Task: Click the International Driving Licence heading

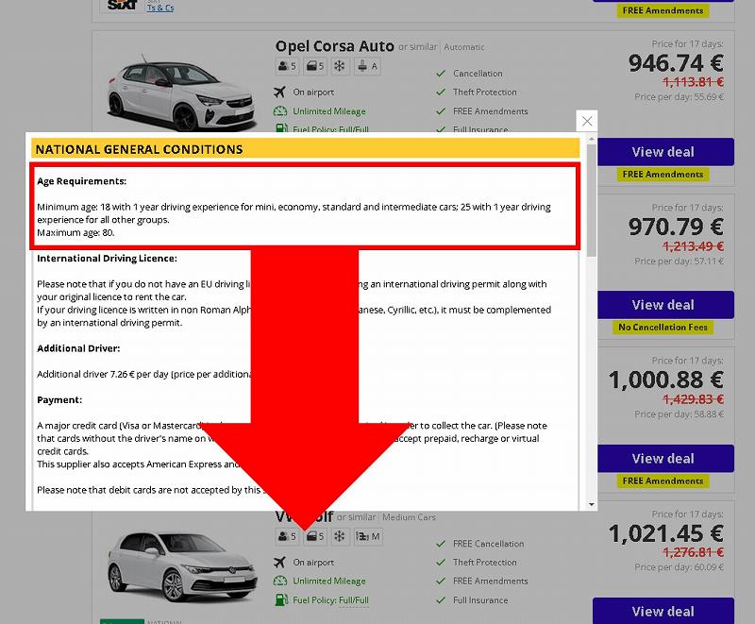Action: click(x=107, y=259)
